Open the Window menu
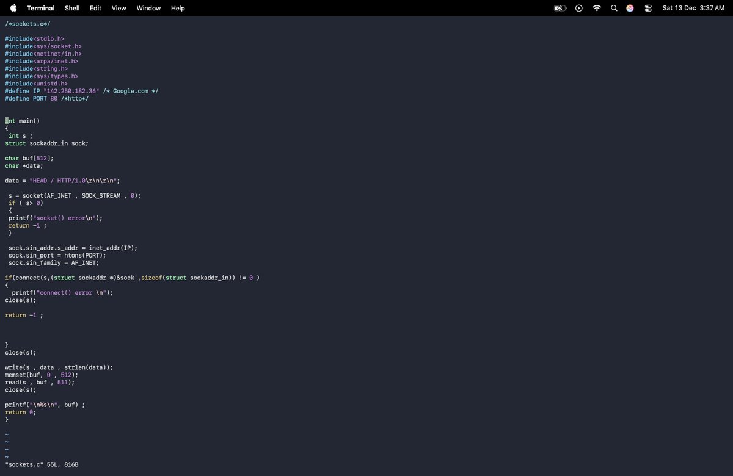This screenshot has height=476, width=733. (x=148, y=8)
